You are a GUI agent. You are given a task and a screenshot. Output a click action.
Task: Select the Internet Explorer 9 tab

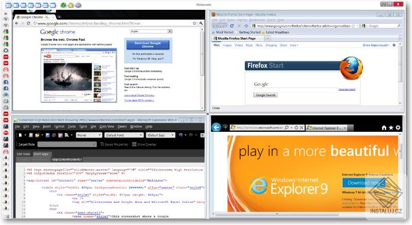[326, 128]
